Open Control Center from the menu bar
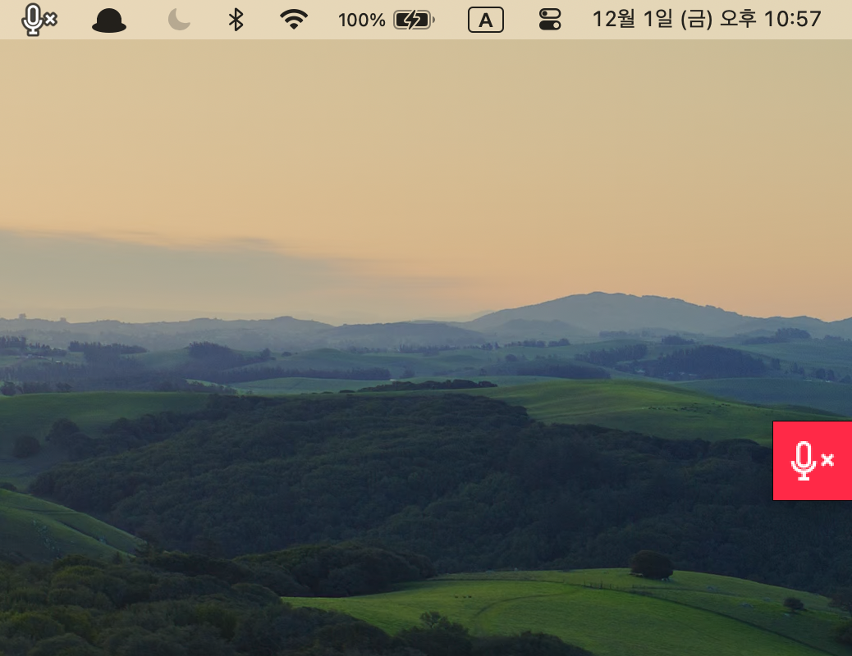852x656 pixels. [x=550, y=20]
